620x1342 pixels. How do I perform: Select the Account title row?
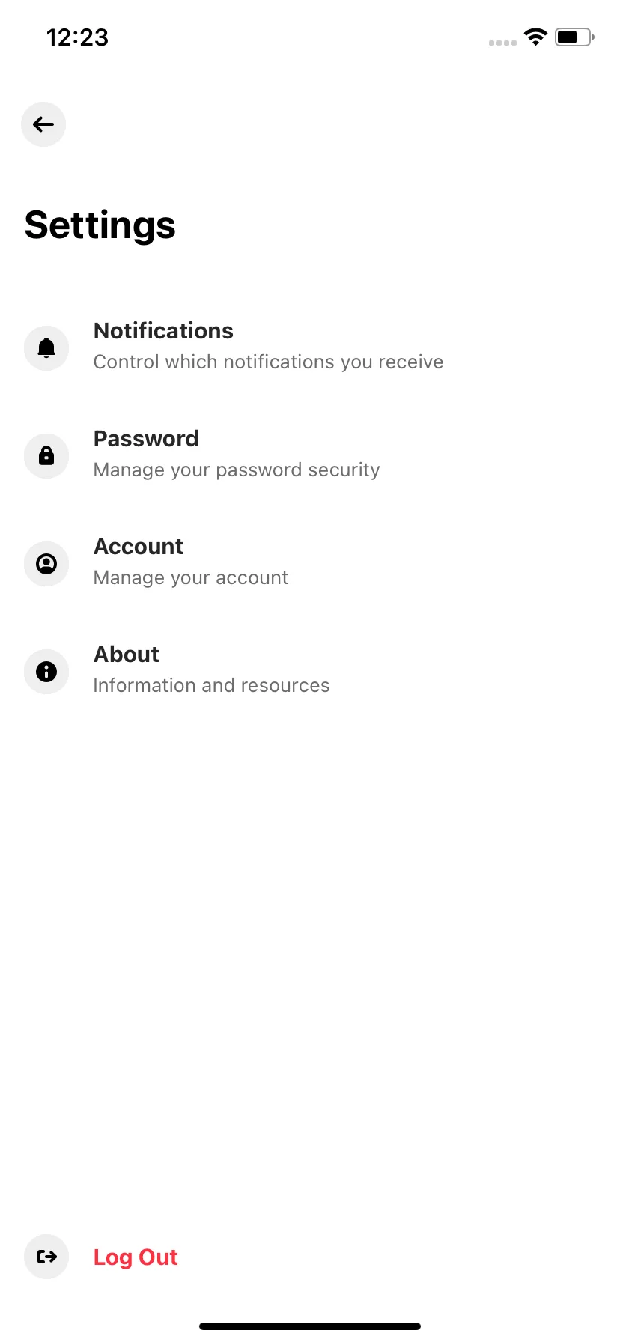pos(139,547)
